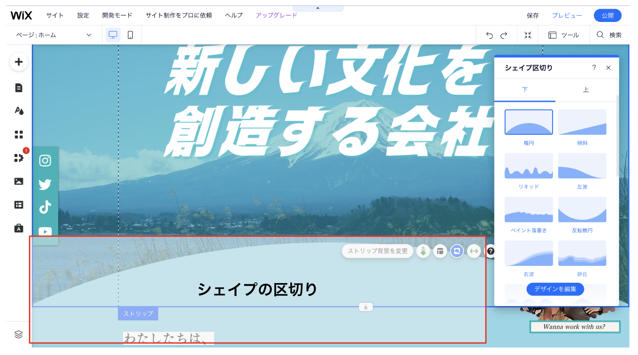Viewport: 638px width, 355px height.
Task: Select the 砂丘 shape divider thumbnail
Action: (582, 253)
